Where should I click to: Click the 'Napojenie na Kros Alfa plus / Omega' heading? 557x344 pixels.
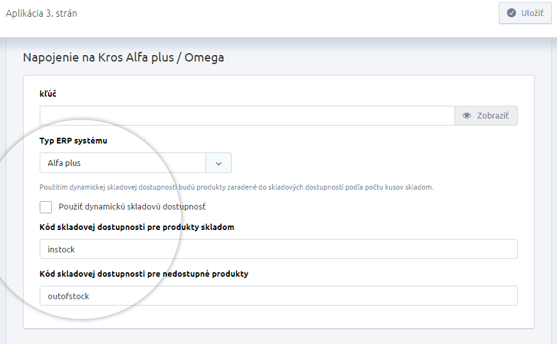click(x=124, y=57)
